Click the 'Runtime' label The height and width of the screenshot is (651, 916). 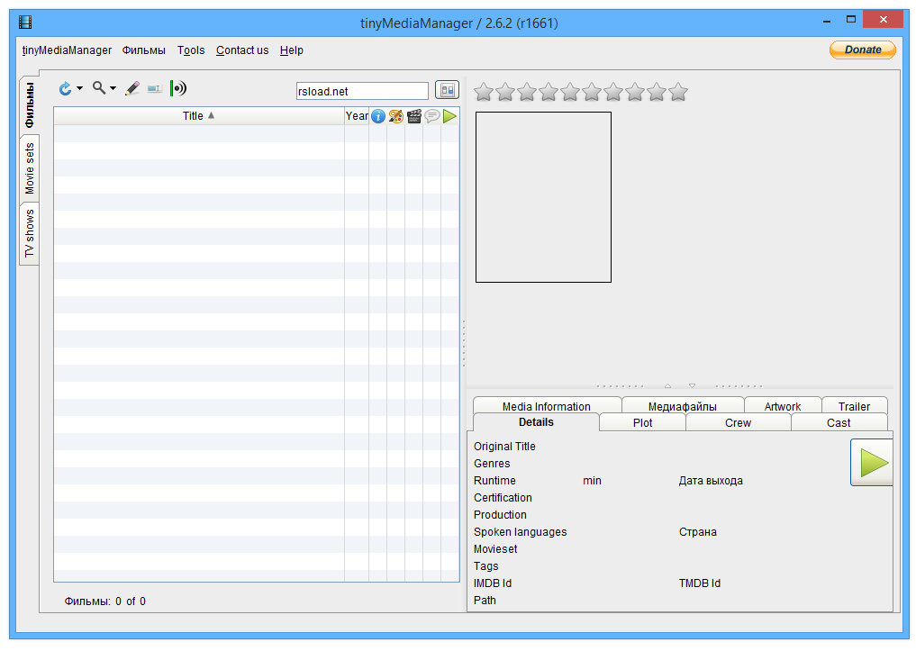coord(494,481)
